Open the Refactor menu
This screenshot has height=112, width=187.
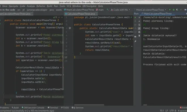[41, 6]
